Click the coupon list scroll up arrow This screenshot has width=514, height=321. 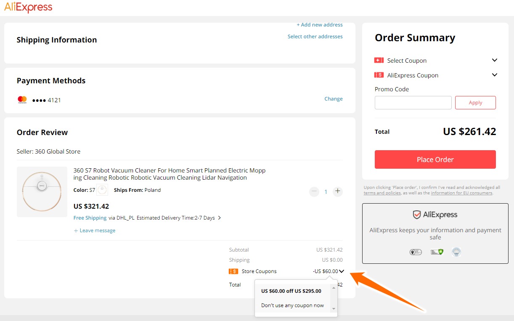coord(334,287)
